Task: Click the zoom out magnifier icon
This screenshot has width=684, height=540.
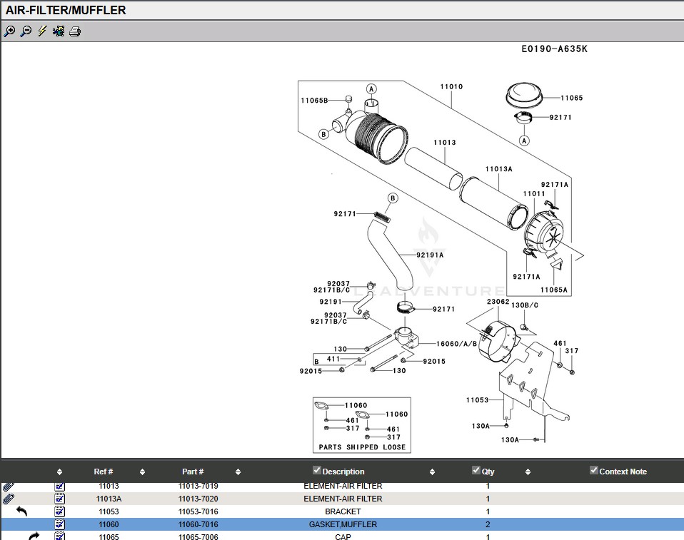Action: [26, 31]
